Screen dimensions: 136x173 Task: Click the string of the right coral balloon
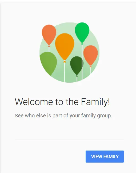coord(91,71)
